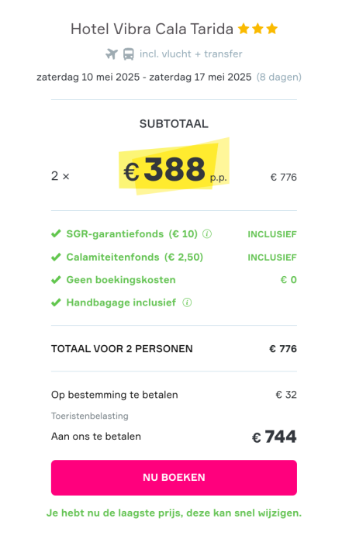This screenshot has width=349, height=539.
Task: Click checkmark beside SGR-garantiefonds
Action: 56,233
